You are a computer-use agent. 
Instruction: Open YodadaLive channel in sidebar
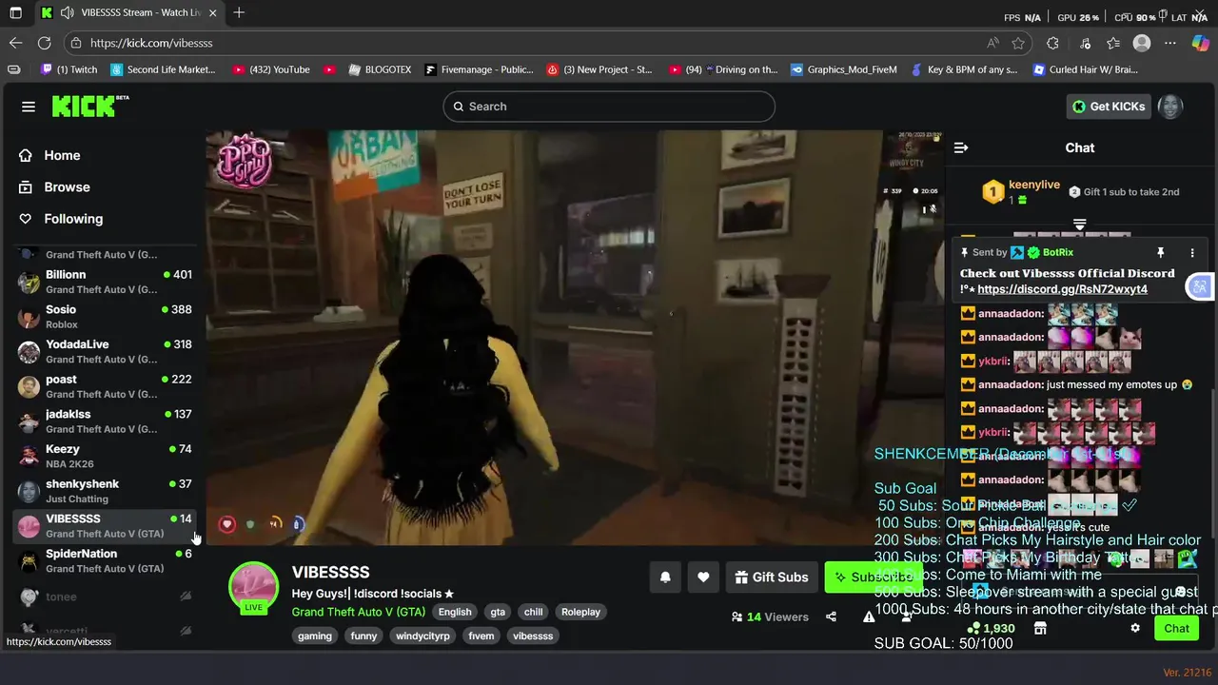[105, 351]
